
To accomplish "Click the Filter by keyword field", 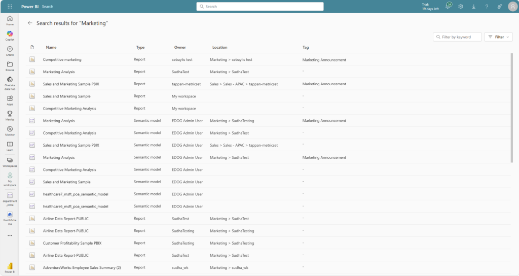I will 457,37.
